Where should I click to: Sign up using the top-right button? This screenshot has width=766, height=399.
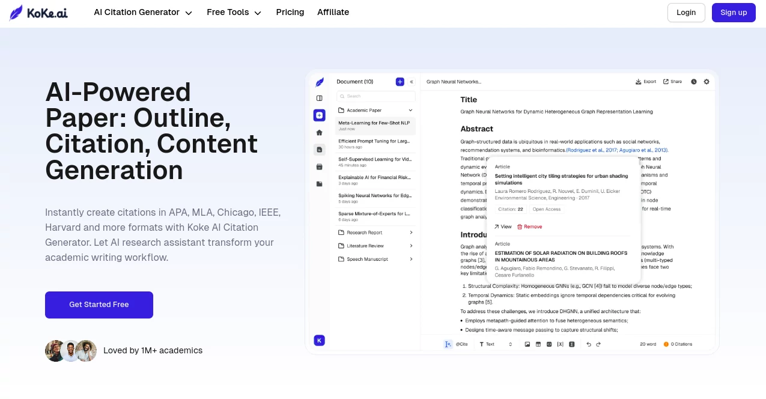click(734, 12)
